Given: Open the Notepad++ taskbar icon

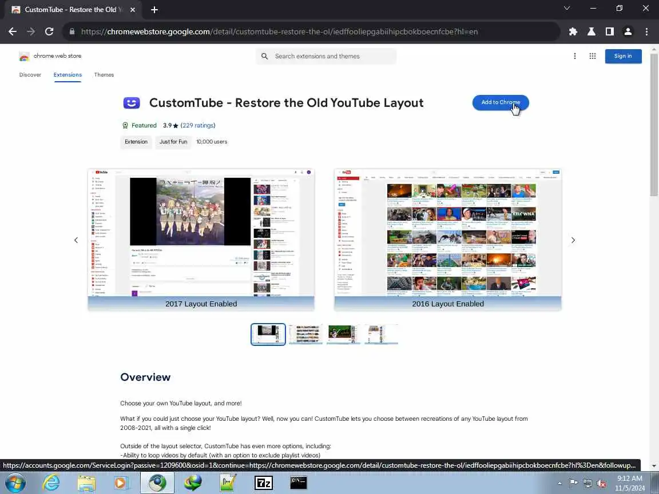Looking at the screenshot, I should coord(228,483).
